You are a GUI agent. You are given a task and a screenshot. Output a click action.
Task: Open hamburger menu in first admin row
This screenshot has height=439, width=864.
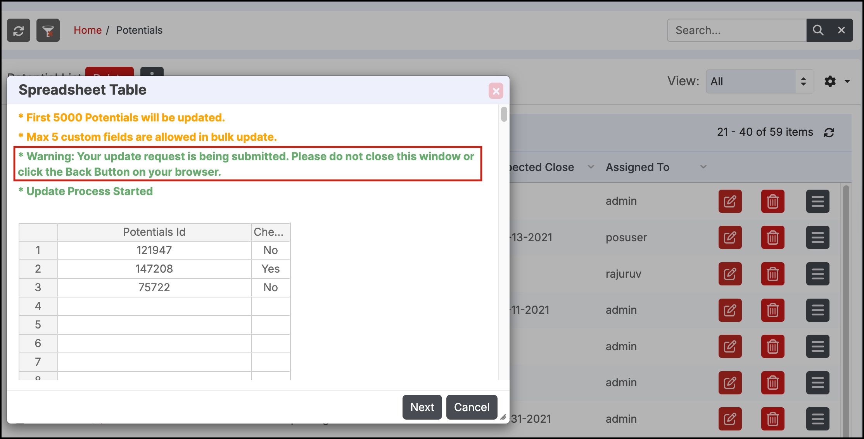(817, 201)
